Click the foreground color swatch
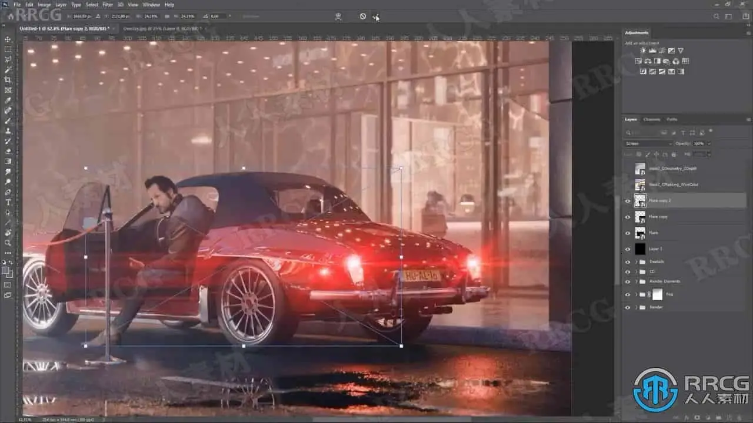 click(x=6, y=270)
